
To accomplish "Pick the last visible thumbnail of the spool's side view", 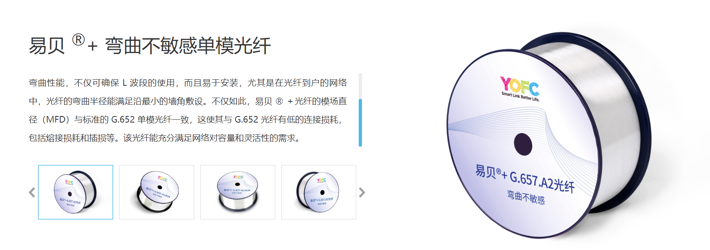I will tap(319, 192).
